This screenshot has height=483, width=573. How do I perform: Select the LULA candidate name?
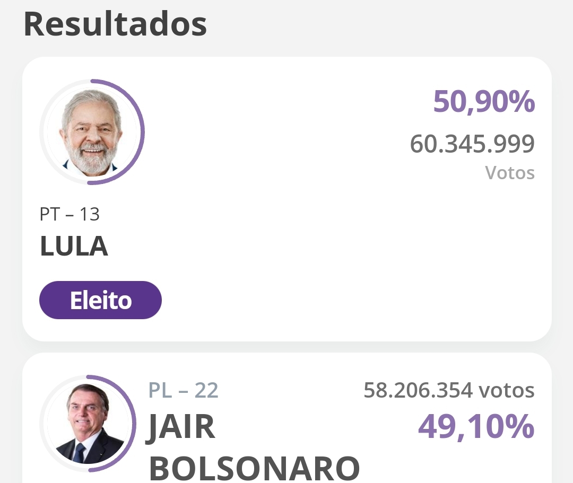tap(74, 246)
